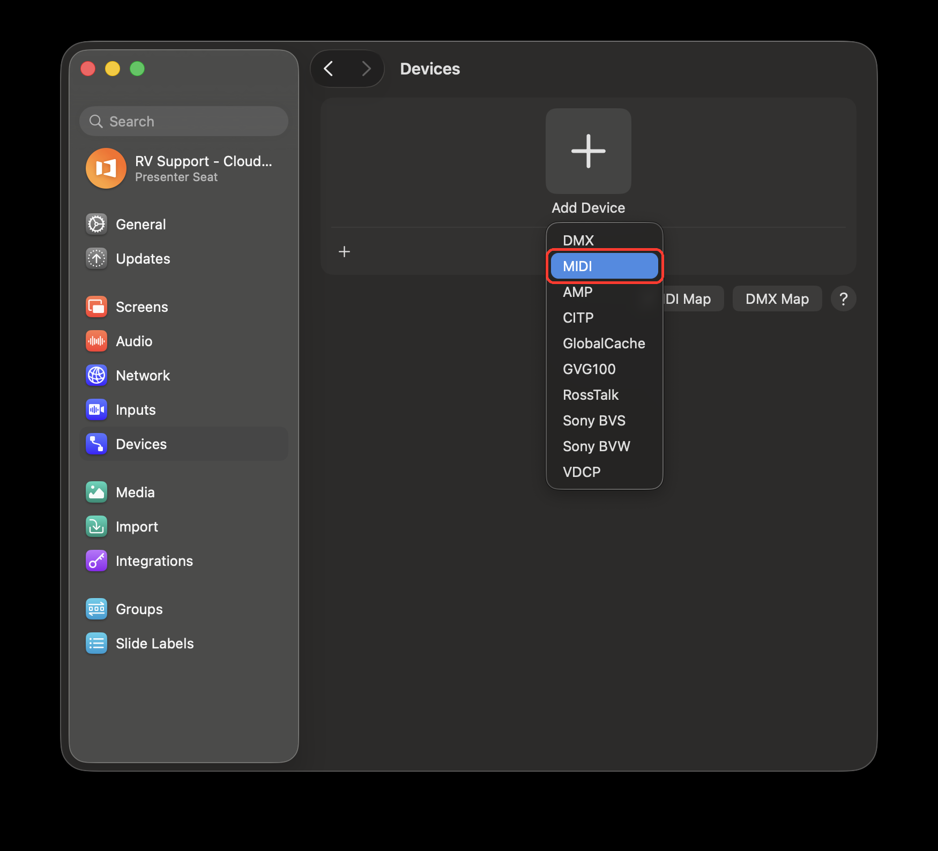The image size is (938, 851).
Task: Pick AMP from the device list
Action: tap(605, 292)
